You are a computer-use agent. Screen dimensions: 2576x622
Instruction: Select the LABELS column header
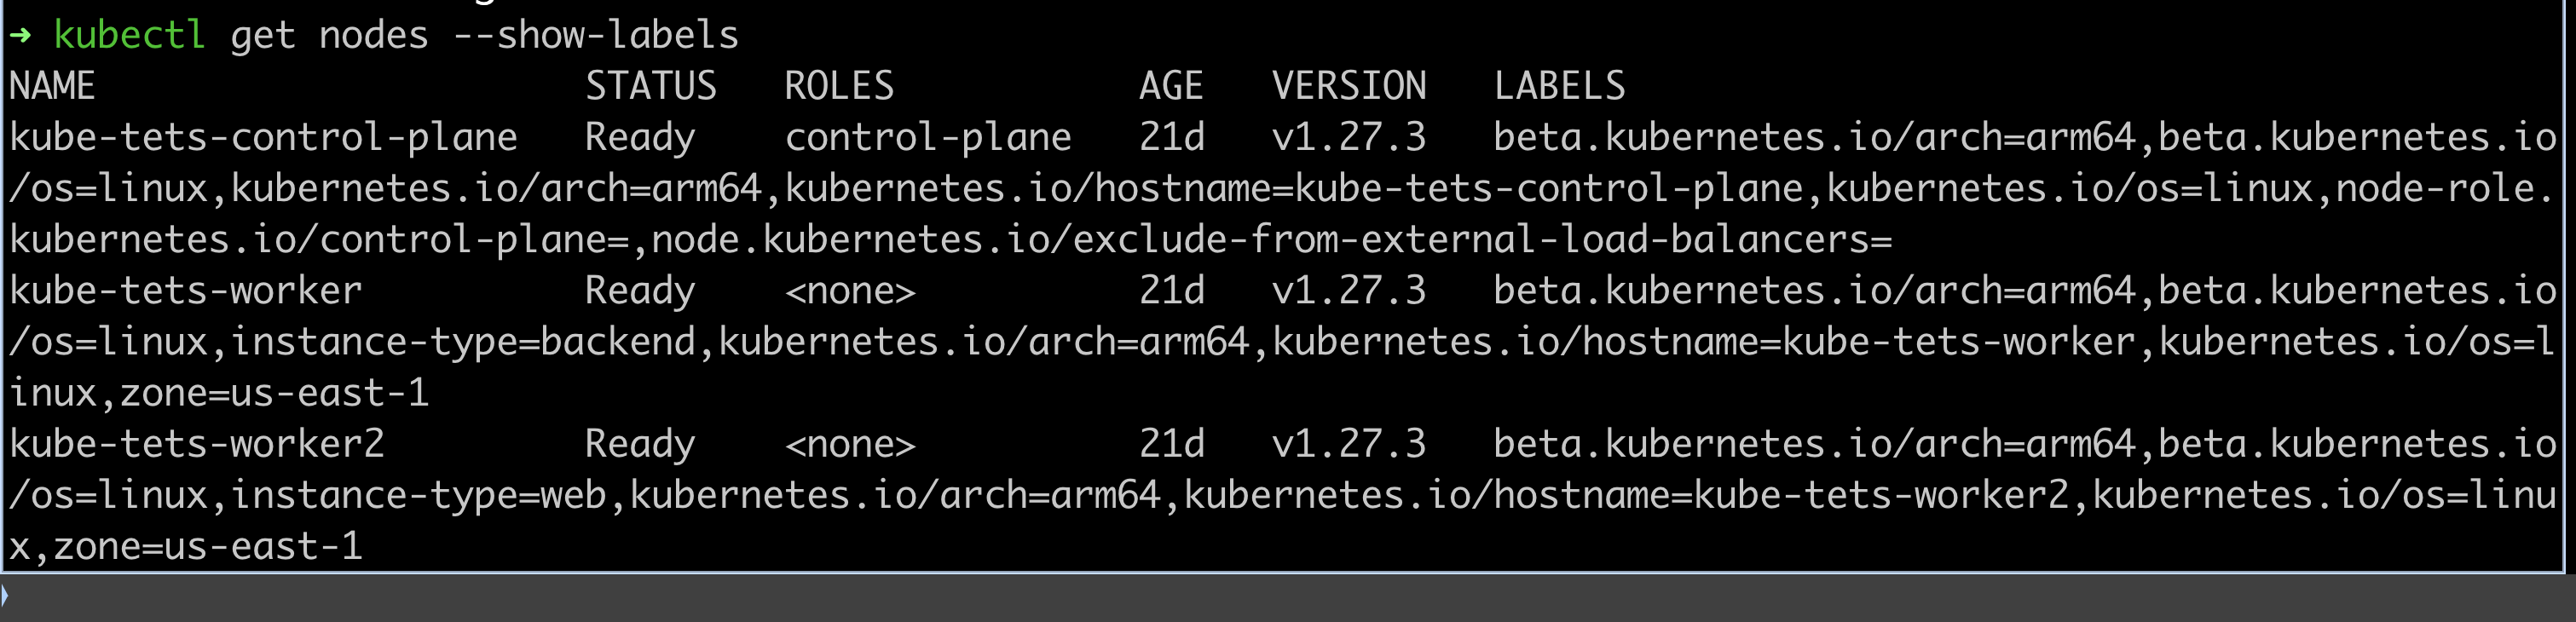[1560, 87]
